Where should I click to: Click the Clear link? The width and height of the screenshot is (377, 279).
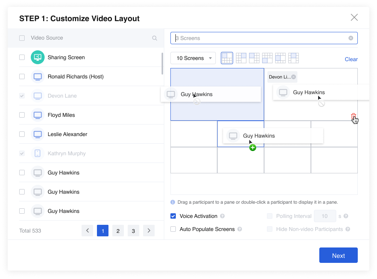pos(351,59)
